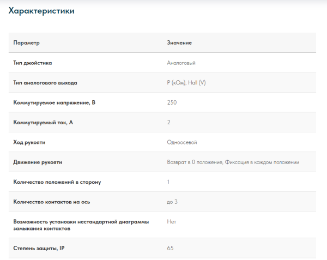This screenshot has height=260, width=327.
Task: Click the Коммутируемый ток, А label
Action: coord(43,123)
